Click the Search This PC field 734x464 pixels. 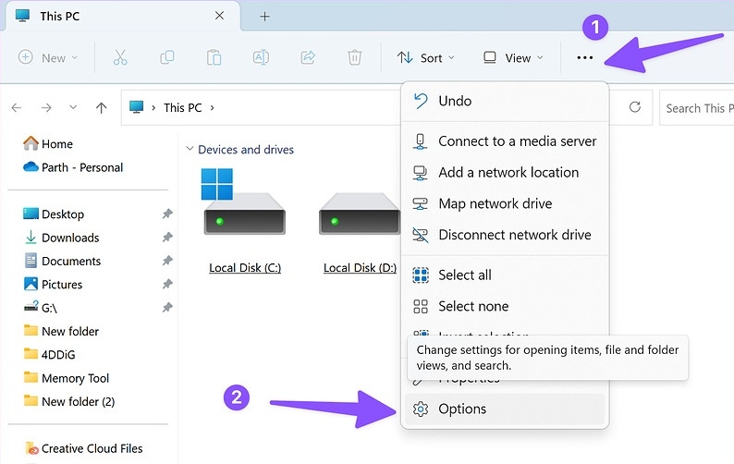coord(696,108)
